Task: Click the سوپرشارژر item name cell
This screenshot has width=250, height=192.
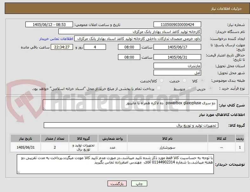Action: tap(168, 147)
